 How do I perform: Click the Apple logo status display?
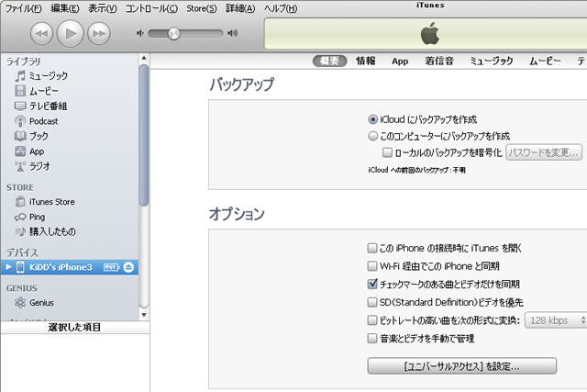click(430, 33)
